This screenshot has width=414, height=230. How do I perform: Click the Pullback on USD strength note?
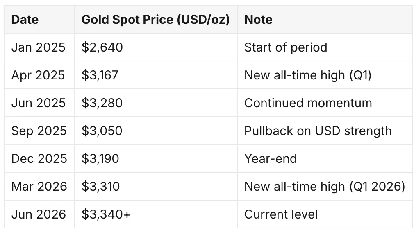click(x=318, y=131)
